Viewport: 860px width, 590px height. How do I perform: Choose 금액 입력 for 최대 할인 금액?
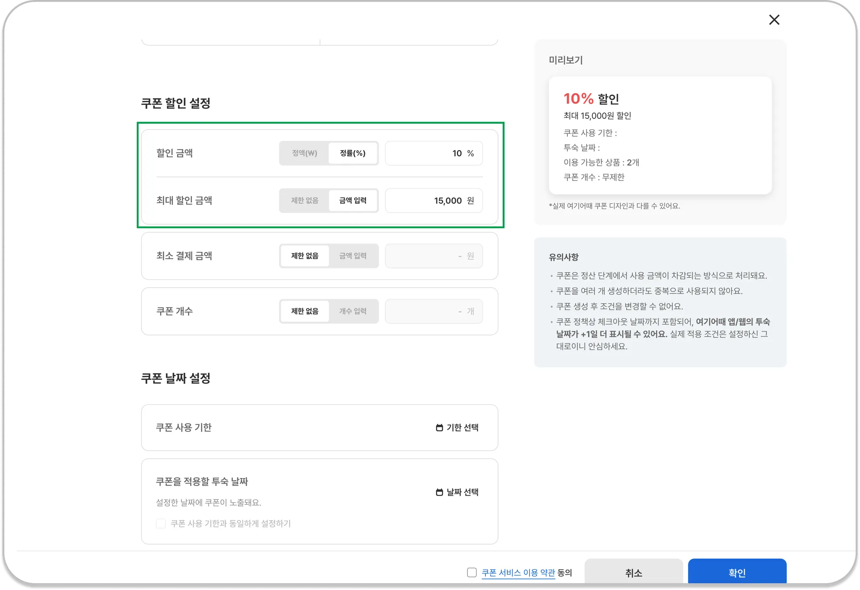click(353, 200)
